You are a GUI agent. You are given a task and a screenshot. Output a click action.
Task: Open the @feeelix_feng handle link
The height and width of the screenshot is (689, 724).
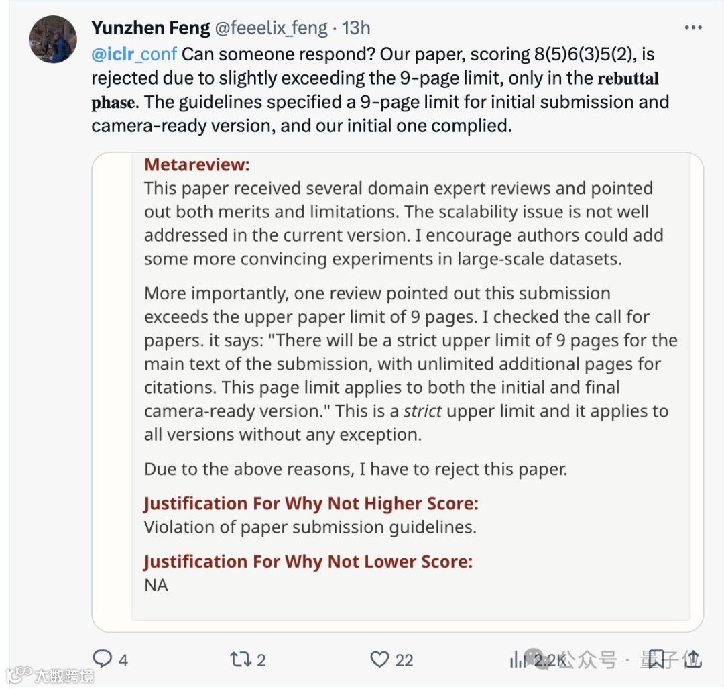[271, 28]
